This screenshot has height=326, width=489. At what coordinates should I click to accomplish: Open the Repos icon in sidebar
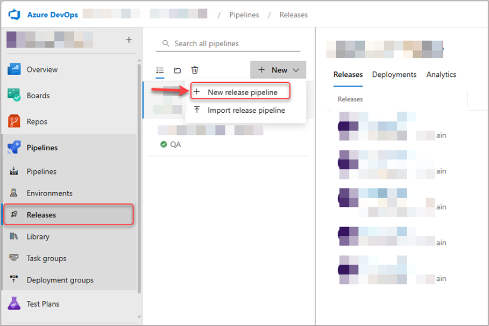click(x=14, y=121)
